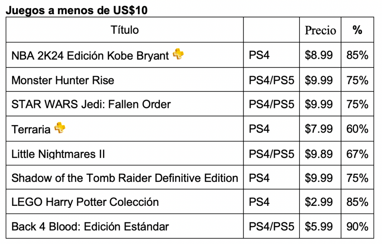Click the heading Juegos a menos de US$10

tap(76, 10)
